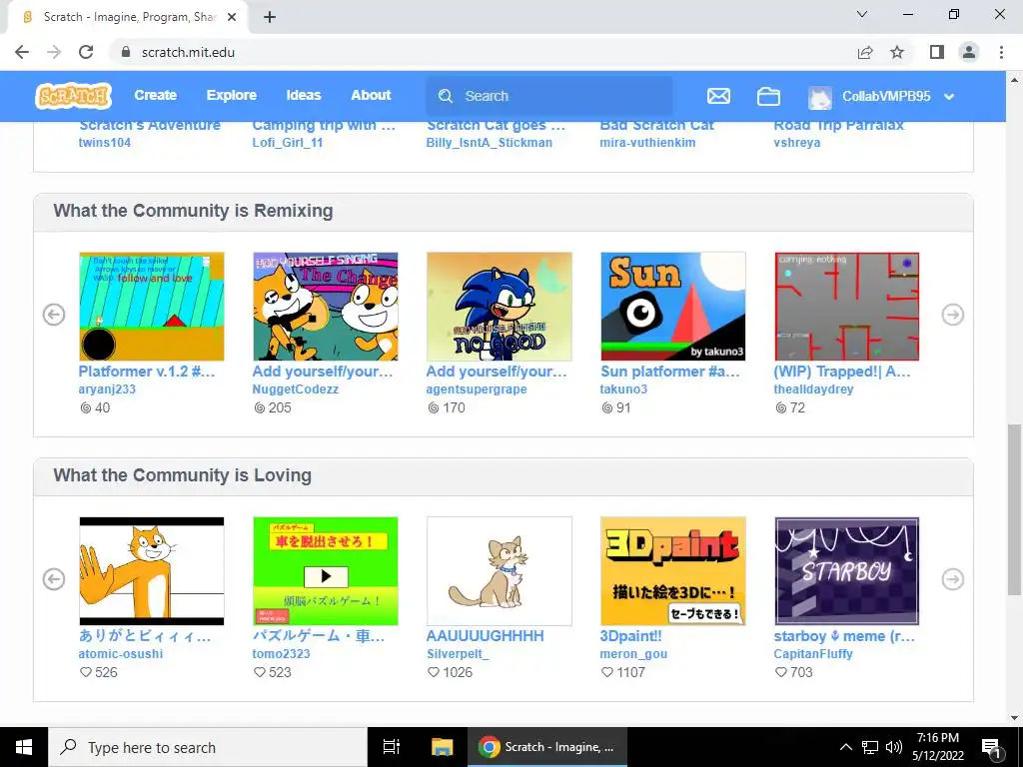The width and height of the screenshot is (1023, 767).
Task: Advance Loving carousel with right arrow
Action: (x=952, y=579)
